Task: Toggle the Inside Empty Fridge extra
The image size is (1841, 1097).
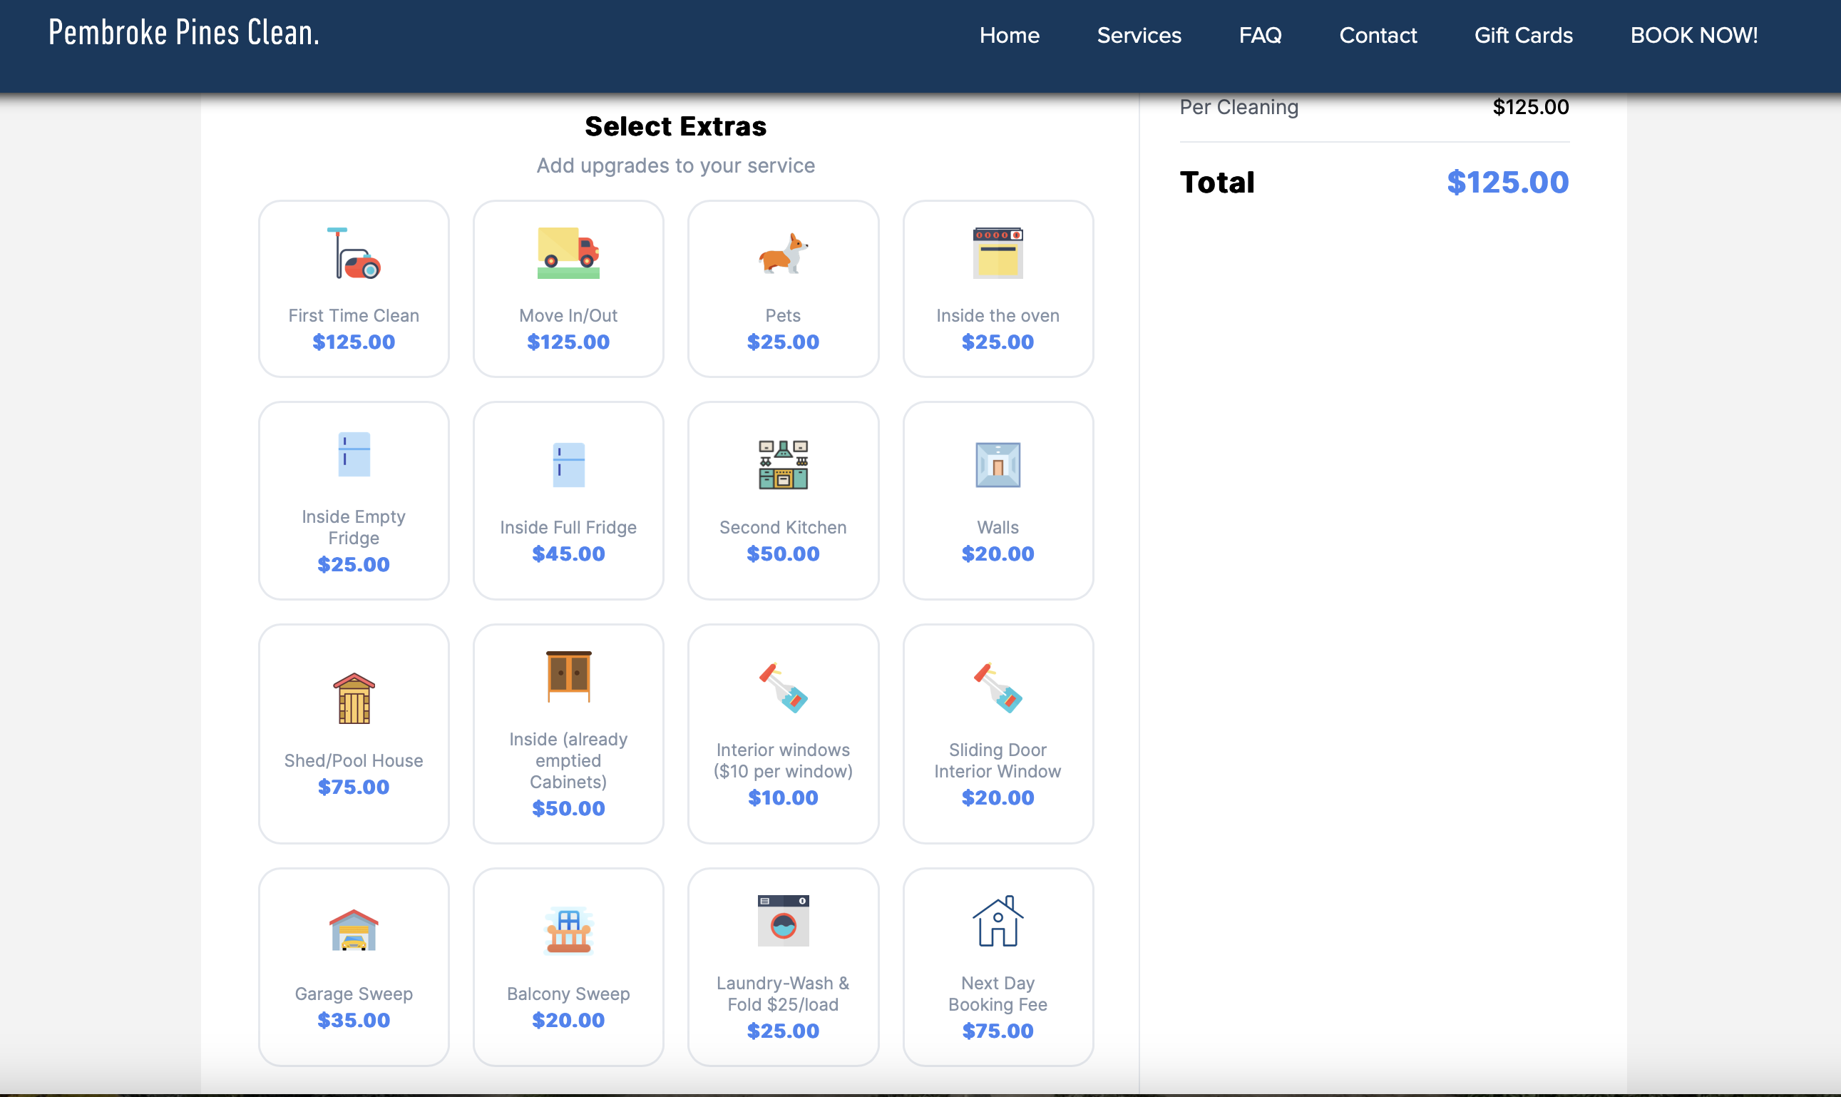Action: tap(353, 501)
